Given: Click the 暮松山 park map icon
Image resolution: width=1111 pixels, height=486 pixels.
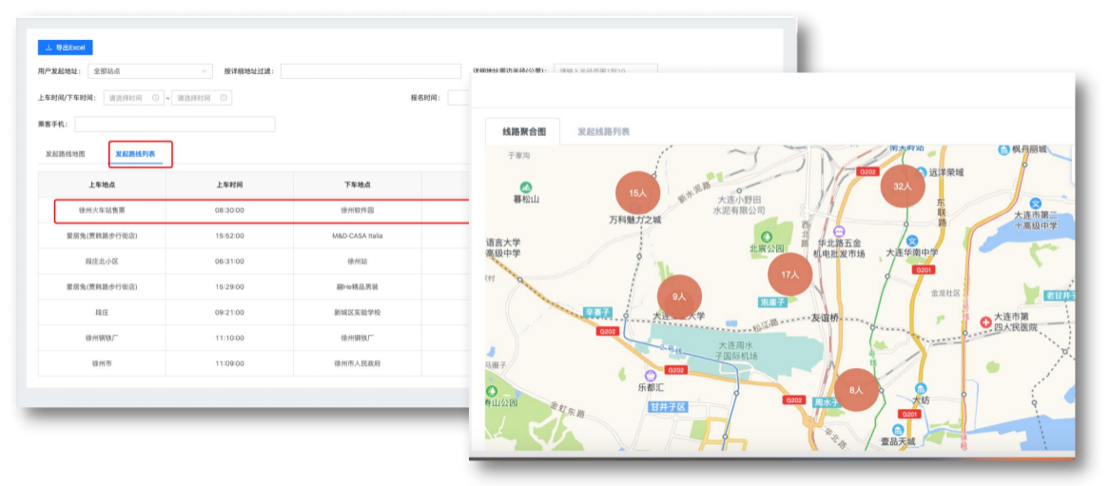Looking at the screenshot, I should pyautogui.click(x=526, y=185).
